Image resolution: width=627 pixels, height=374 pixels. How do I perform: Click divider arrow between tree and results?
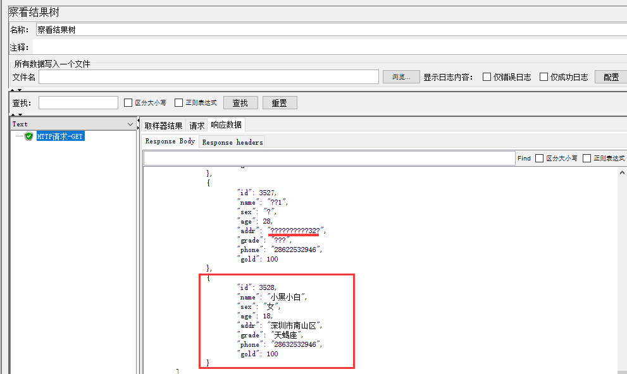pyautogui.click(x=139, y=124)
